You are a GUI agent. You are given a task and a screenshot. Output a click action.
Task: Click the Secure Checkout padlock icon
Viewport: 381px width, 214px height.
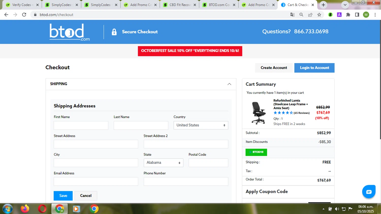pos(114,32)
